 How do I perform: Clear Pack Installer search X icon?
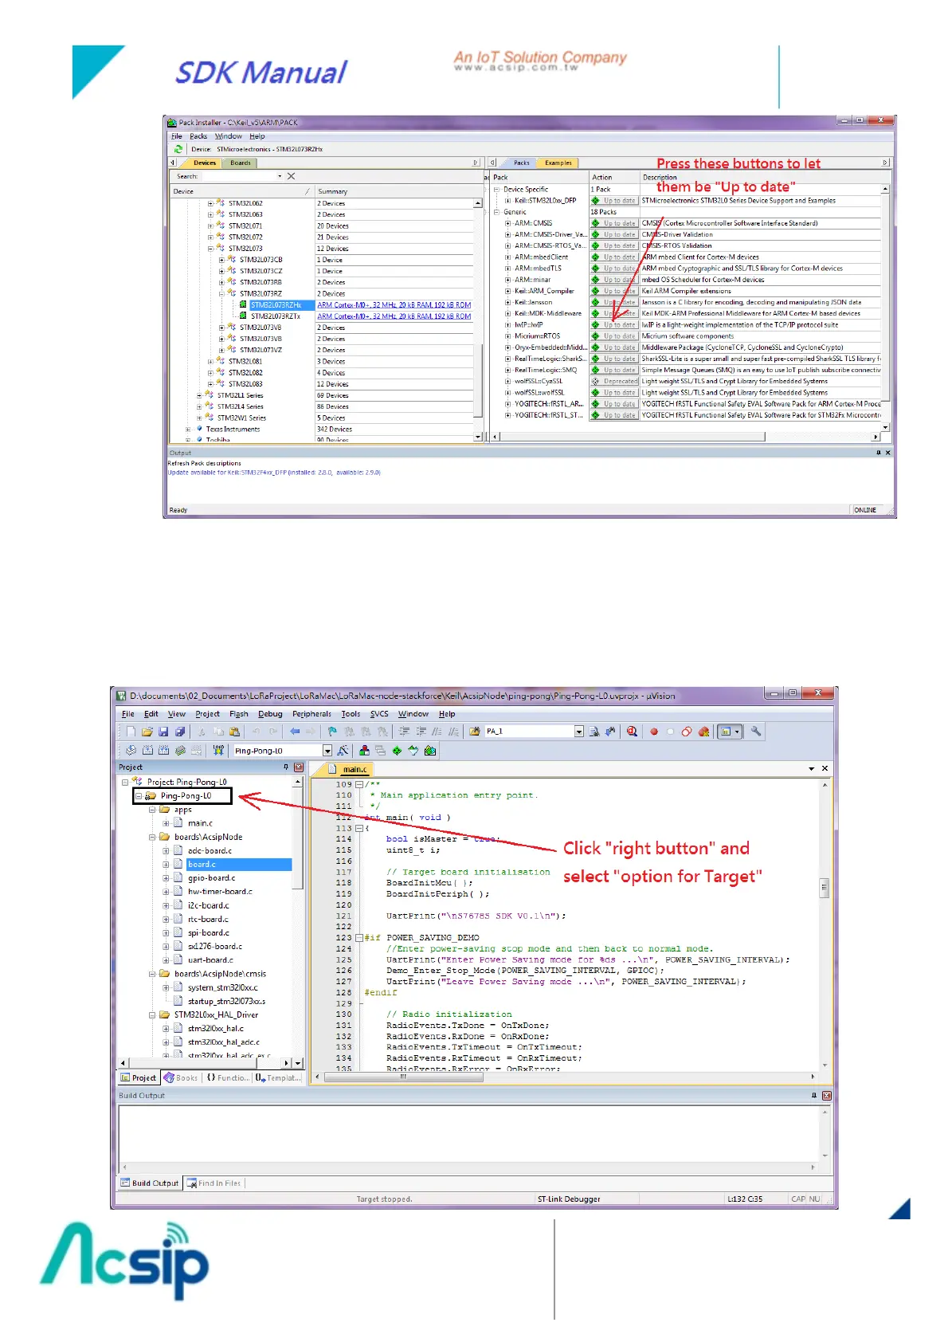click(x=291, y=176)
